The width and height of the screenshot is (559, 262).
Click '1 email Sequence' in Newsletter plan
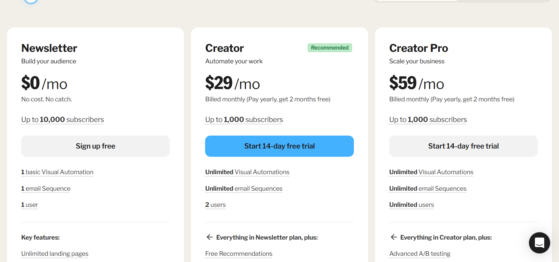point(46,189)
